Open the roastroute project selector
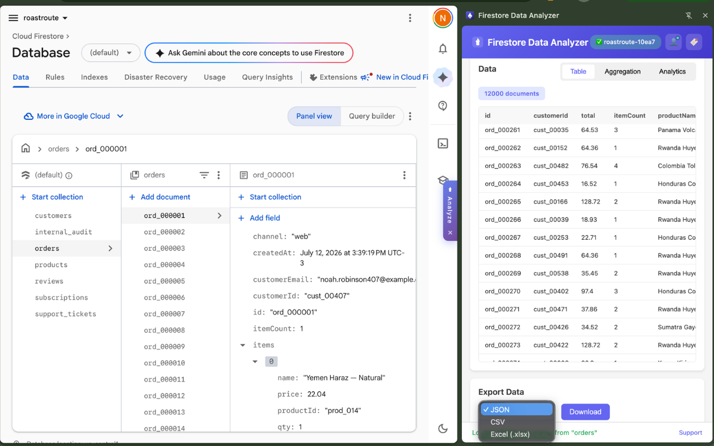Screen dimensions: 714x446 (45, 18)
